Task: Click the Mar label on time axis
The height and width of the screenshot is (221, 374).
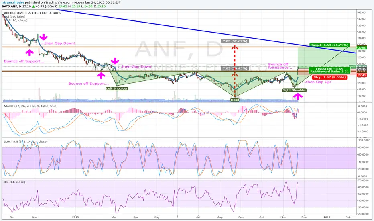Action: tap(114, 217)
